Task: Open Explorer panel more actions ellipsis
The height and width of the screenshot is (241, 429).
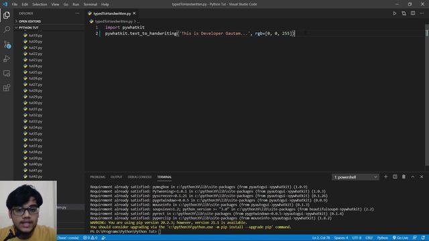Action: click(78, 13)
